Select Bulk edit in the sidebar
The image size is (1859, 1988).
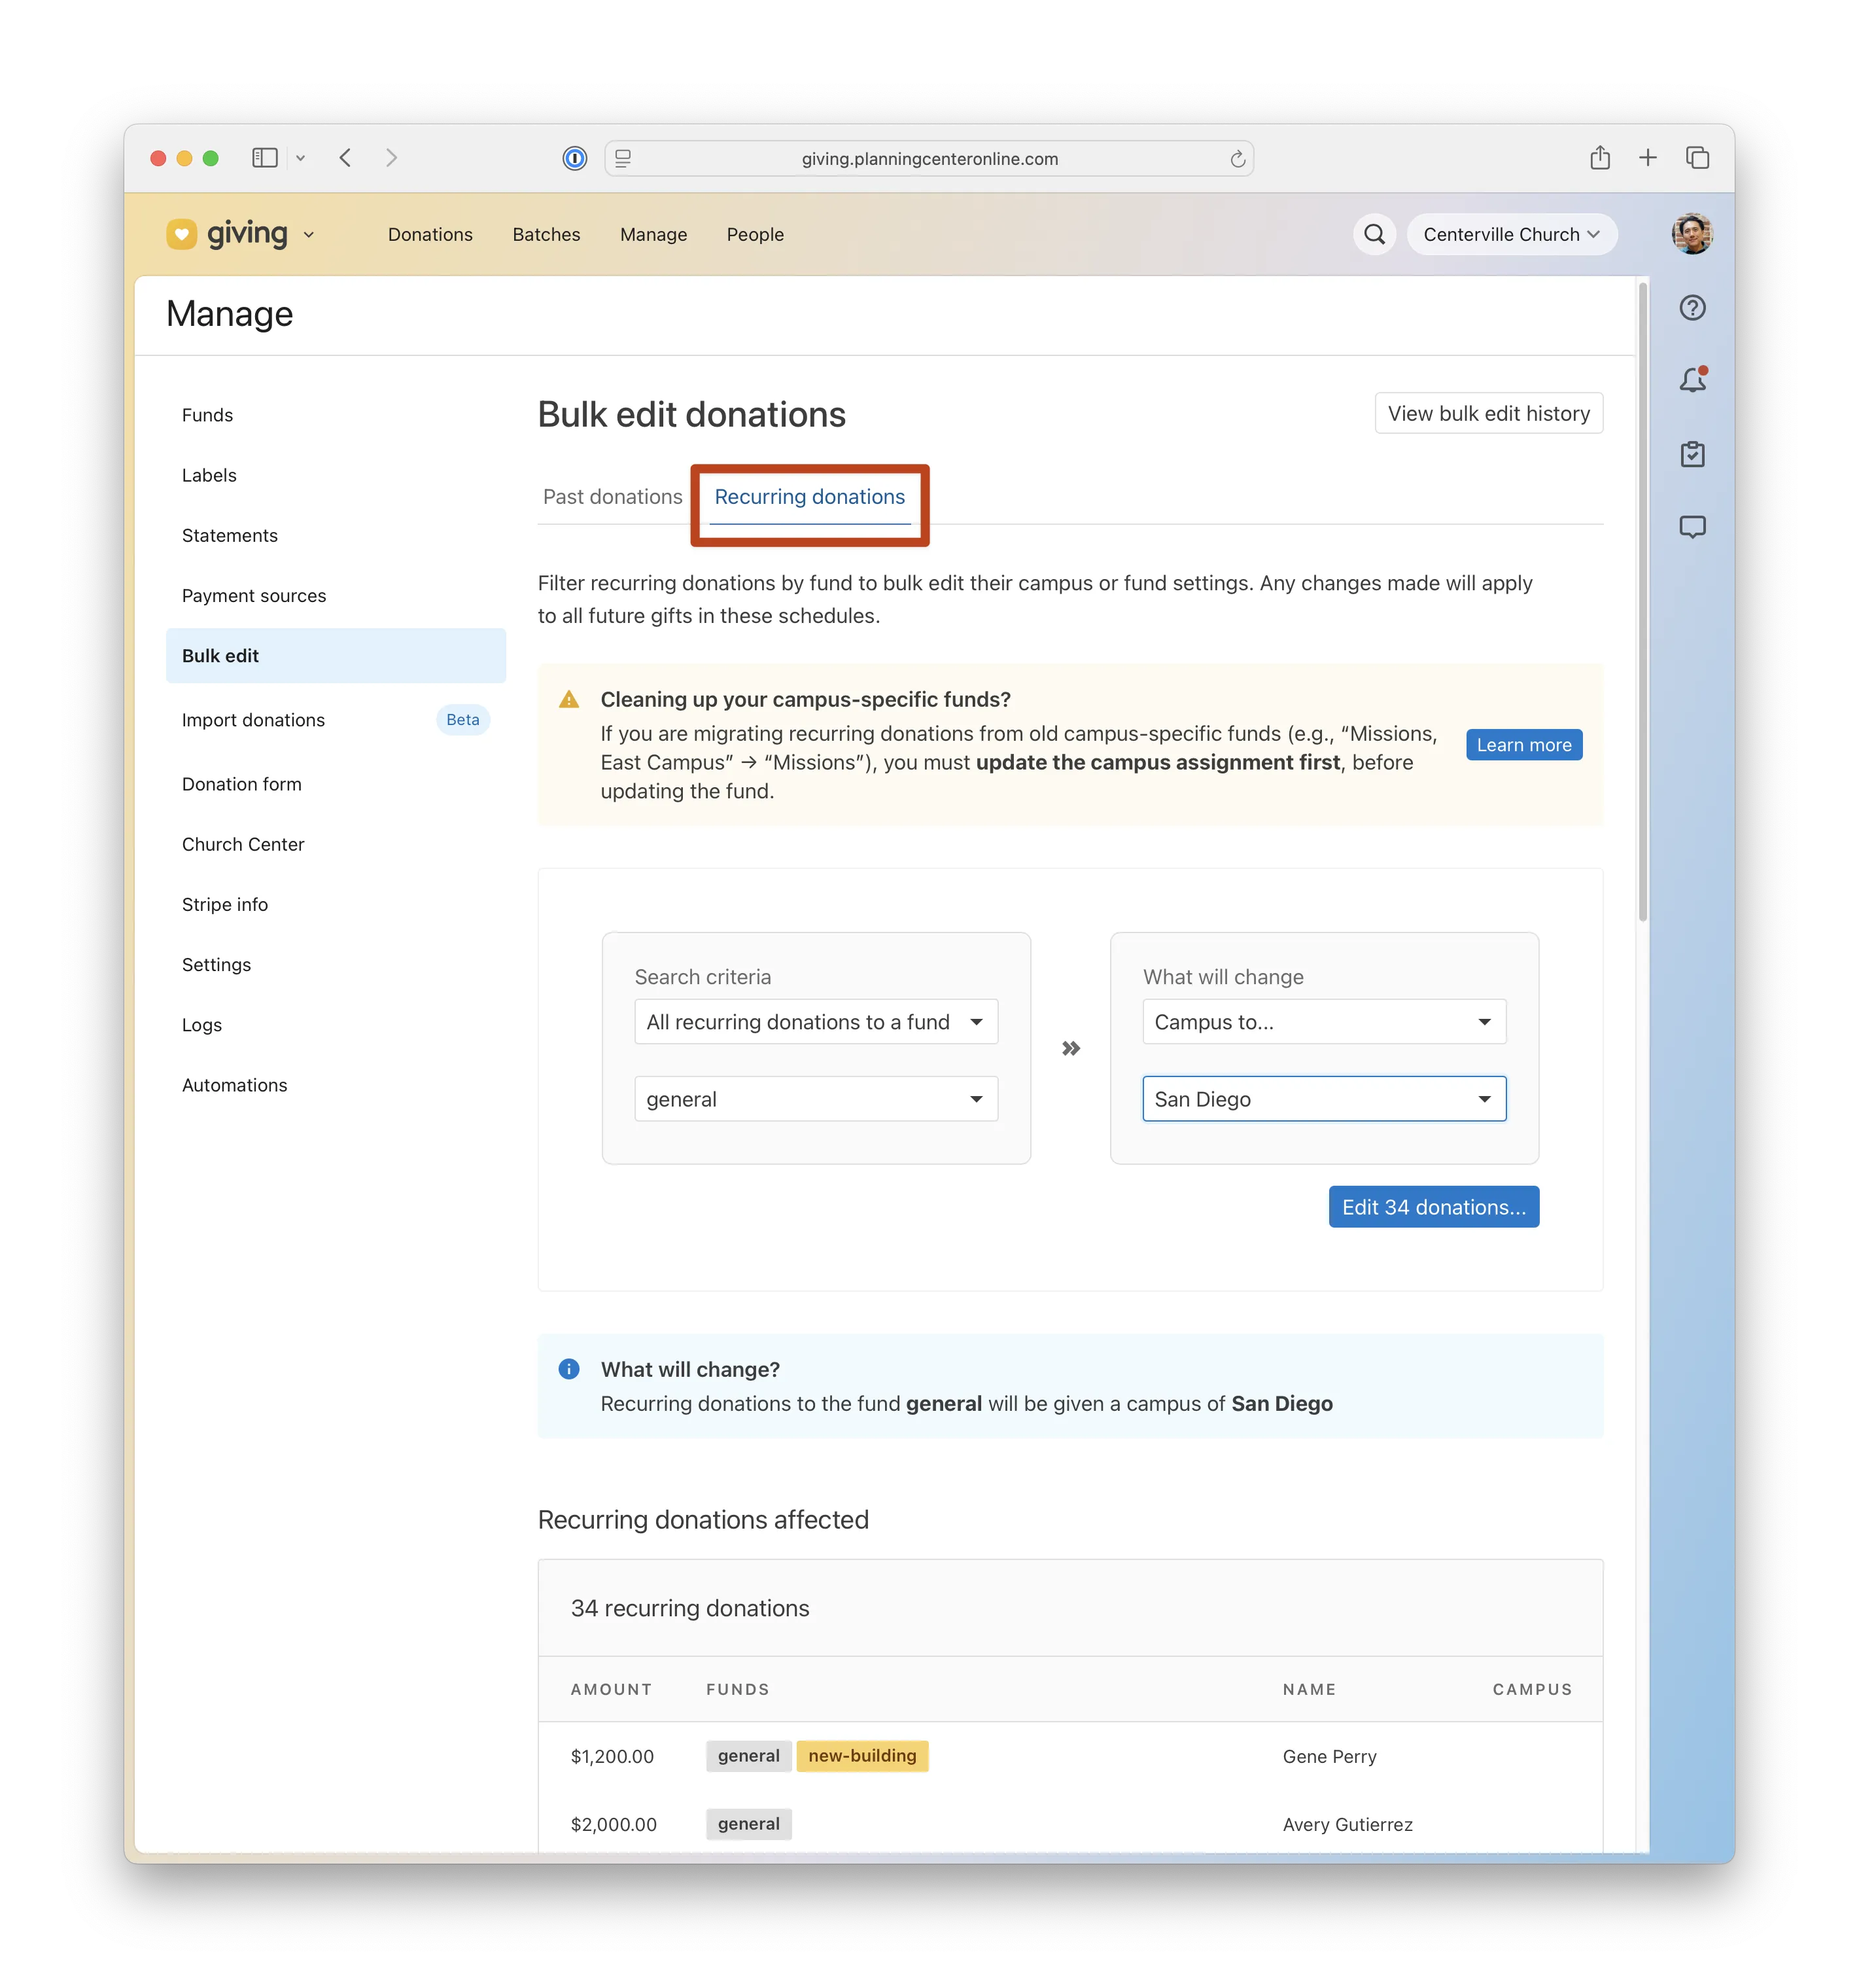click(336, 656)
